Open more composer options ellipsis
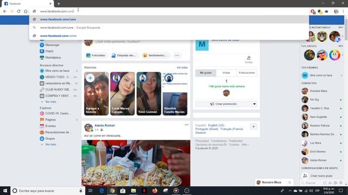Viewport: 348px width, 195px height. click(177, 55)
